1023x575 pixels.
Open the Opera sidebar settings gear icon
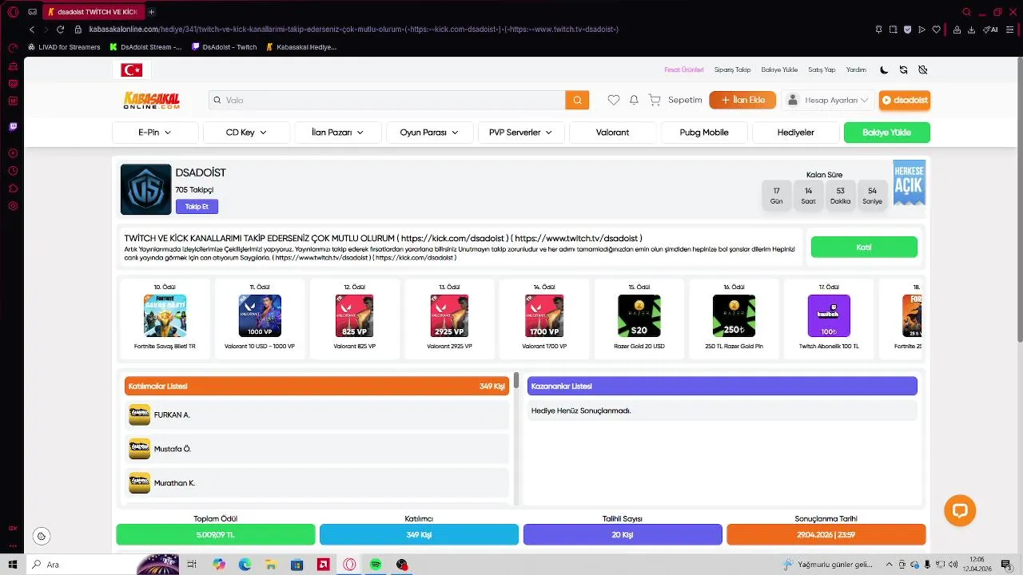[13, 206]
